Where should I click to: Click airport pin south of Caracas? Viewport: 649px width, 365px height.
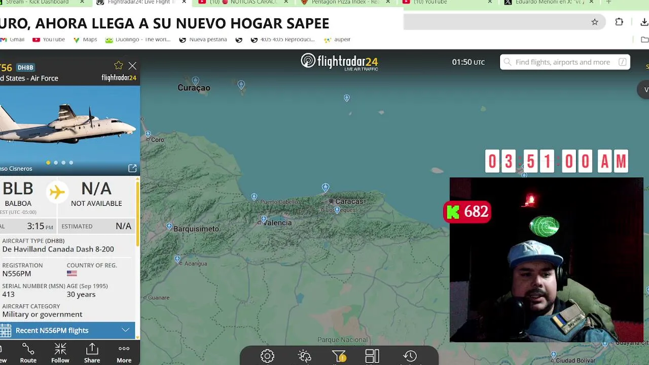(337, 210)
